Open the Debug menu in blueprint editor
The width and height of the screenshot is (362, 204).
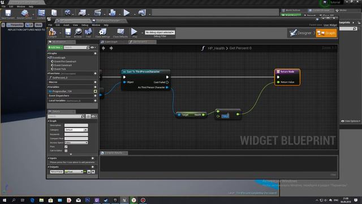tap(85, 25)
